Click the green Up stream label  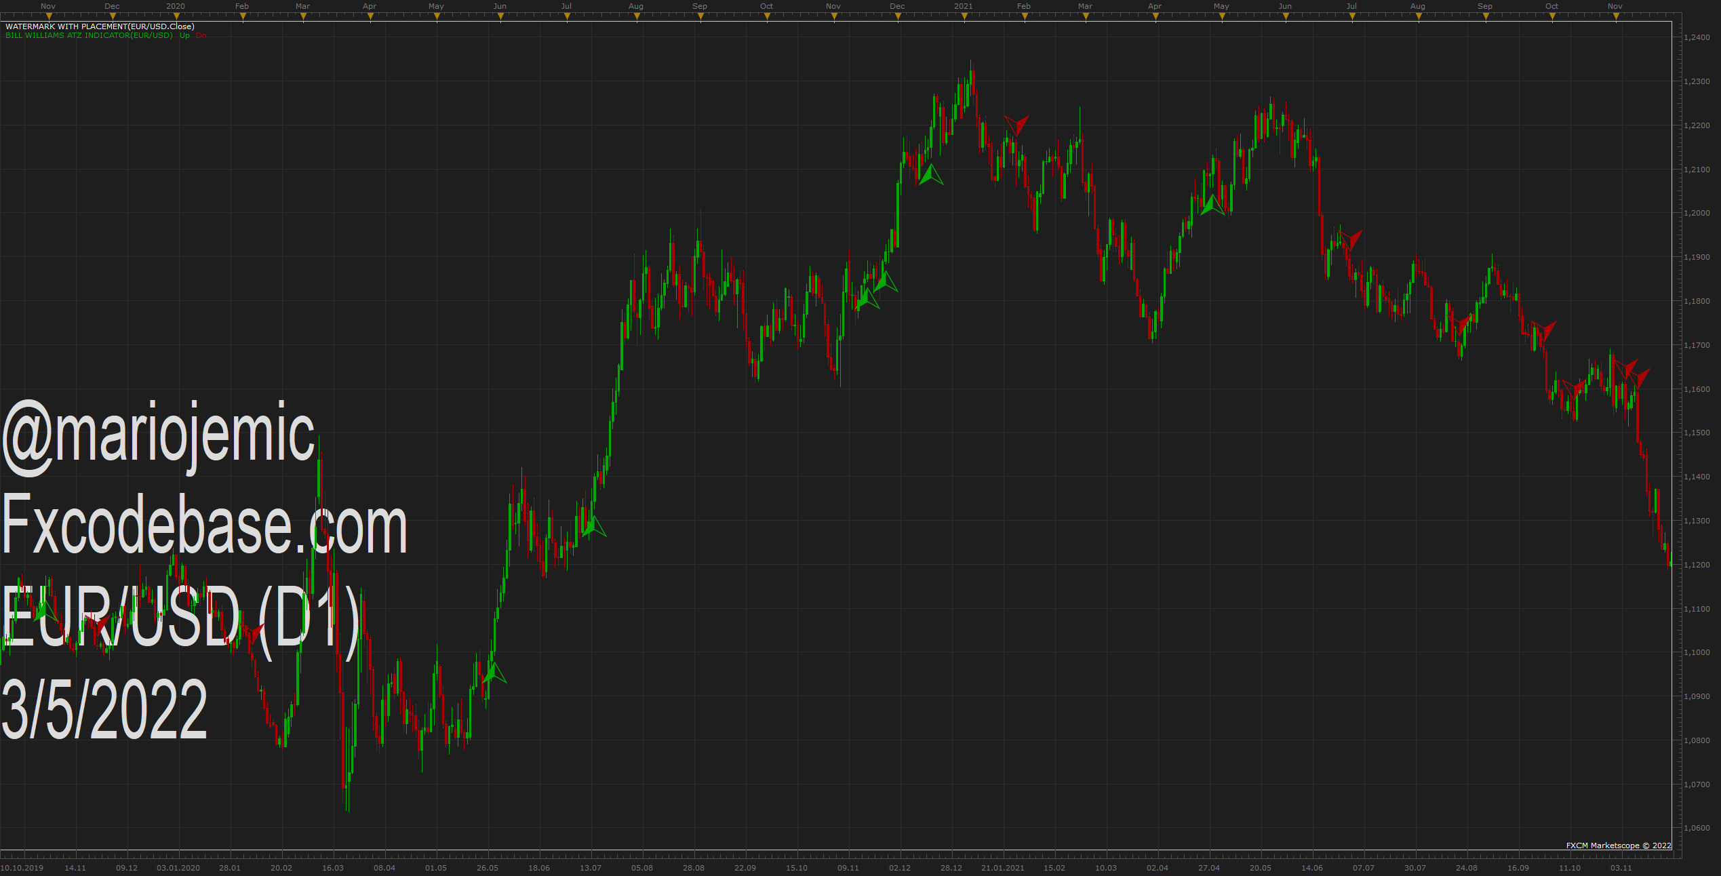coord(184,35)
